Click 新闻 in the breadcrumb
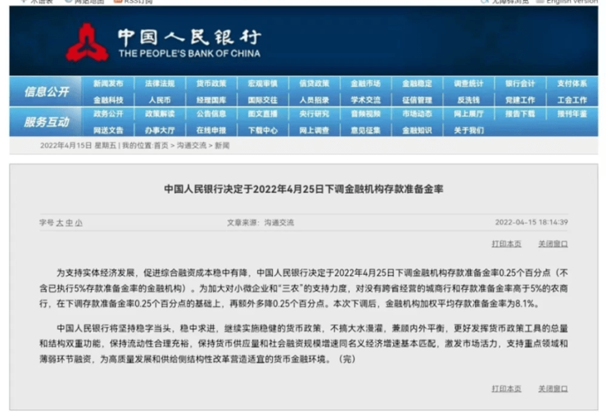The image size is (606, 420). (222, 146)
